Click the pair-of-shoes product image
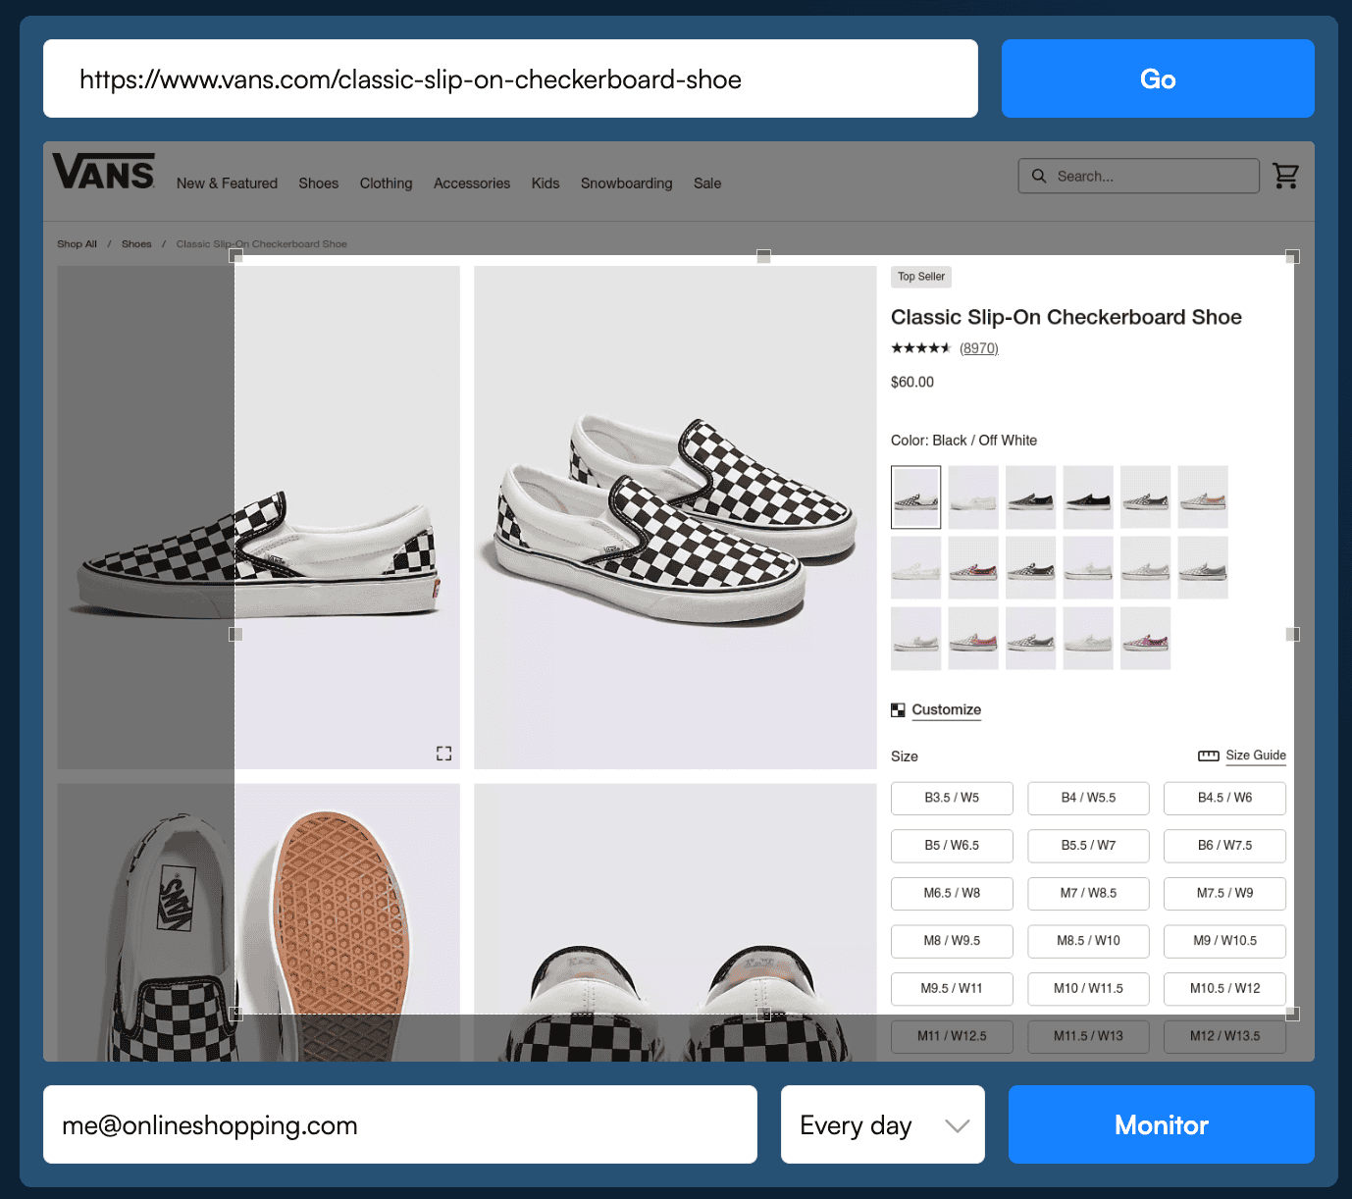Image resolution: width=1352 pixels, height=1199 pixels. coord(675,517)
